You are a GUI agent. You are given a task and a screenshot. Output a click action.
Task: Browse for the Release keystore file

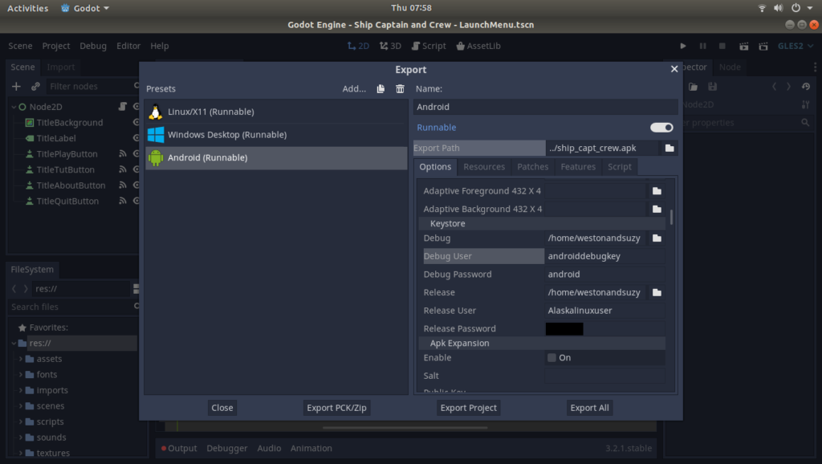point(657,292)
